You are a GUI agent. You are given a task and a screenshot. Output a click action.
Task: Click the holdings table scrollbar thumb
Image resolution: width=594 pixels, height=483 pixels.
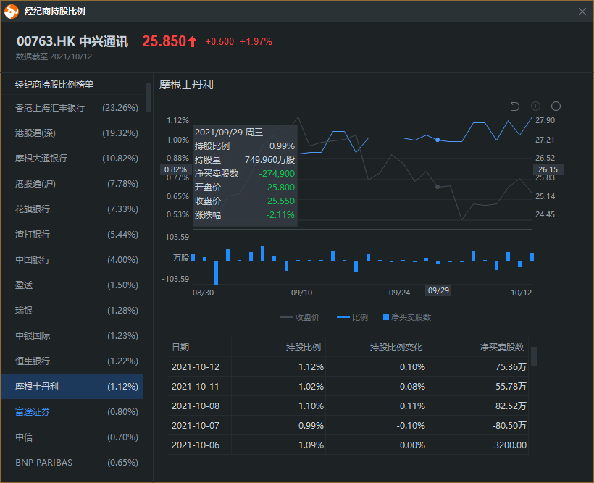(x=534, y=356)
